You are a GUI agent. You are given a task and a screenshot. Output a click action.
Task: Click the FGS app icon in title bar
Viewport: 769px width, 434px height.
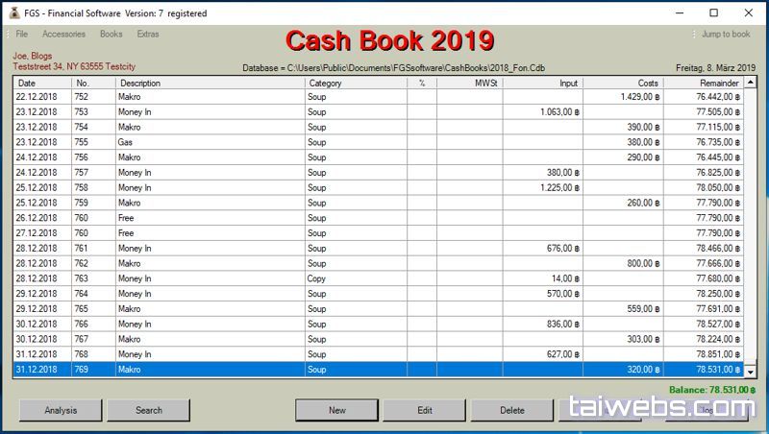click(12, 13)
